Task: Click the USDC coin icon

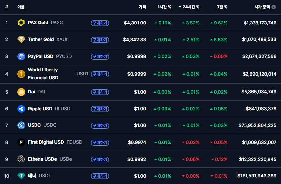Action: [x=21, y=125]
